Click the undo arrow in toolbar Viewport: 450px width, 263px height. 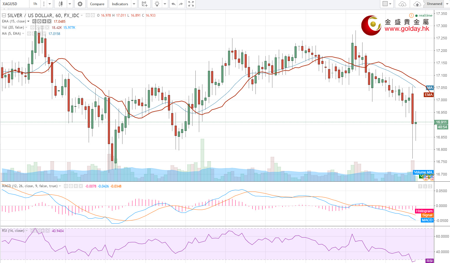point(174,4)
